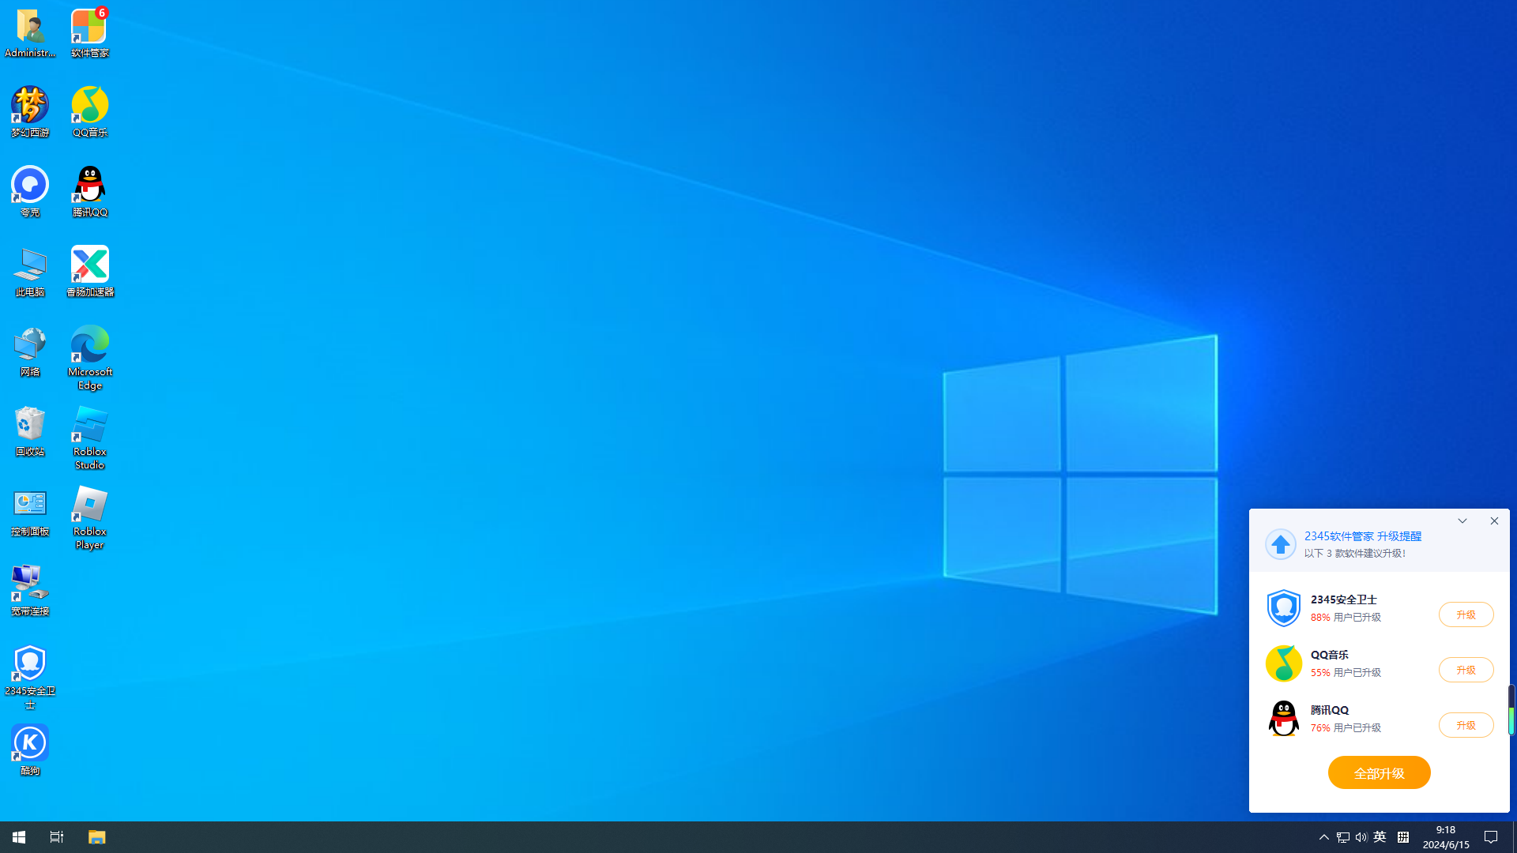Select the Roblox Player shortcut

[89, 517]
